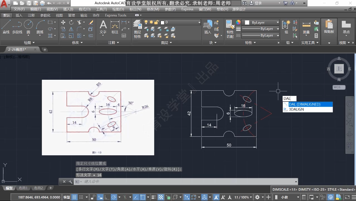Choose DAL (DIMALIGNED) from autocomplete list
The image size is (356, 201).
click(x=308, y=104)
